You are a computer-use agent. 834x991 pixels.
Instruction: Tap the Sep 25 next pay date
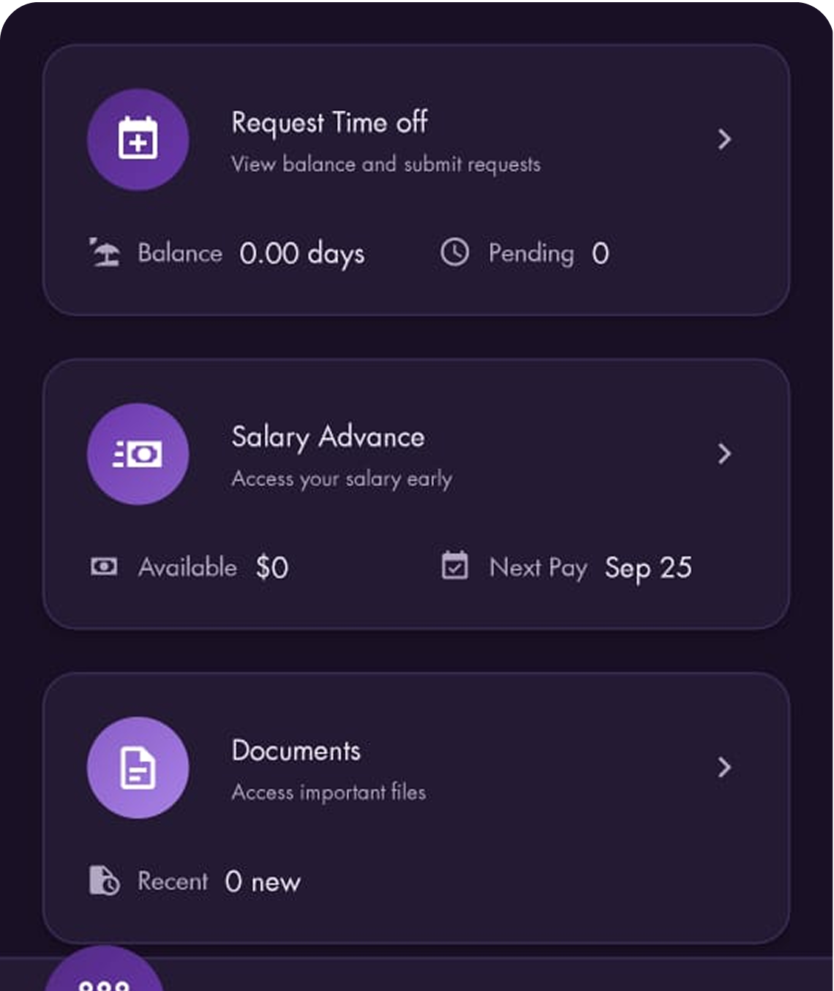point(648,568)
